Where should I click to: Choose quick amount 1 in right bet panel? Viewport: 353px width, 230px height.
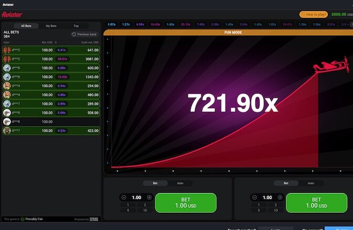[x=259, y=205]
